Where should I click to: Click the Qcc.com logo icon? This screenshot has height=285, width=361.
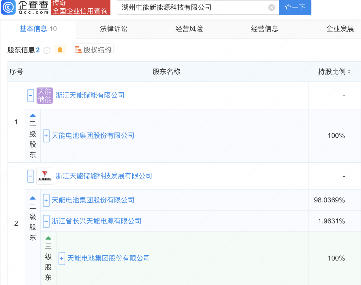tap(8, 7)
